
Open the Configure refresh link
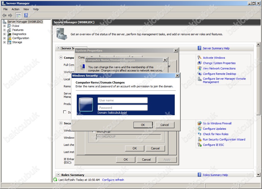113,180
